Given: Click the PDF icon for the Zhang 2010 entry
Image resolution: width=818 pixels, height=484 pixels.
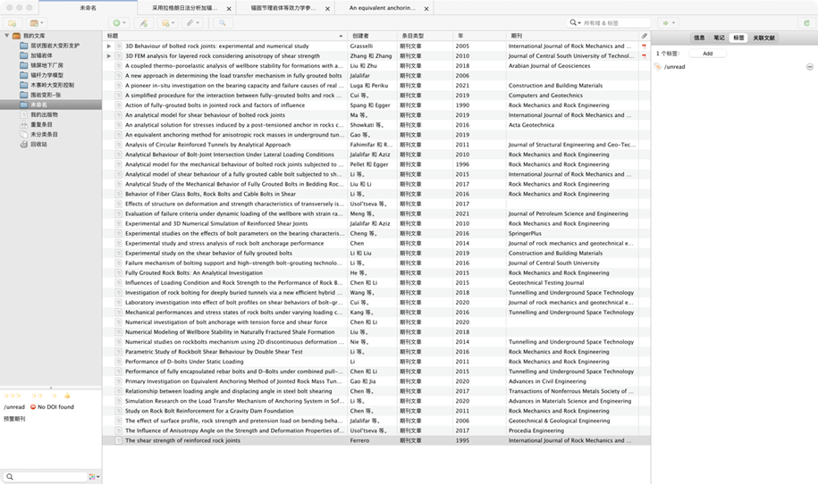Looking at the screenshot, I should [645, 55].
